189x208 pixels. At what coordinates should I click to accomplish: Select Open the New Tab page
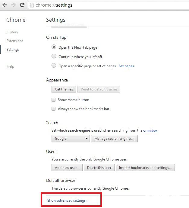[54, 47]
